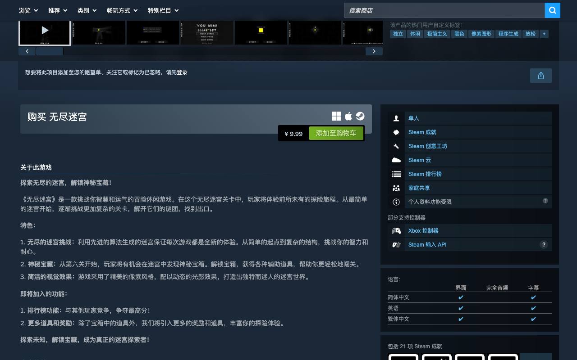The width and height of the screenshot is (577, 360).
Task: Open the 极简主义 tag
Action: pos(437,34)
